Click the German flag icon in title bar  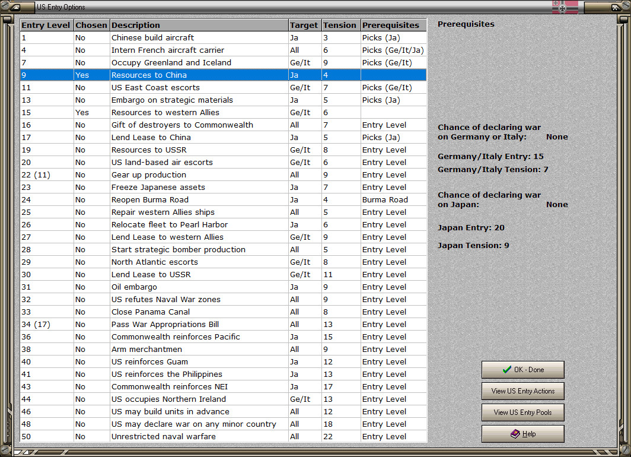click(x=565, y=7)
